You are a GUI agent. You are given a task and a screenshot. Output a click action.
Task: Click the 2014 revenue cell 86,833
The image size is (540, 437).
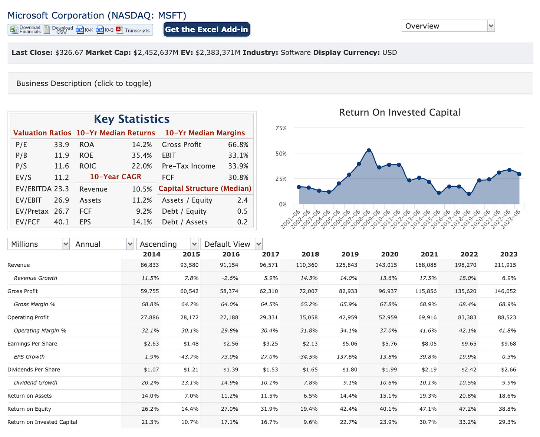(150, 265)
